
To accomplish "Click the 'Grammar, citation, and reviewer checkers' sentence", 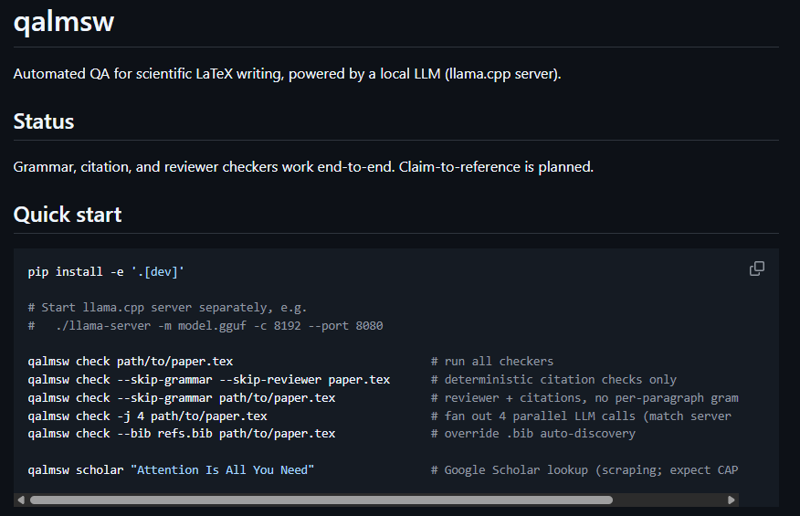I will pyautogui.click(x=303, y=167).
